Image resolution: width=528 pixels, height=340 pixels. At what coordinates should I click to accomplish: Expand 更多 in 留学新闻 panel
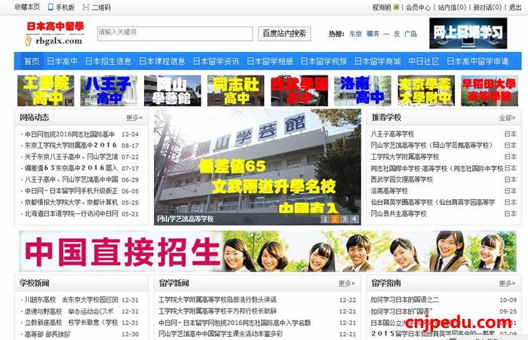click(x=347, y=283)
